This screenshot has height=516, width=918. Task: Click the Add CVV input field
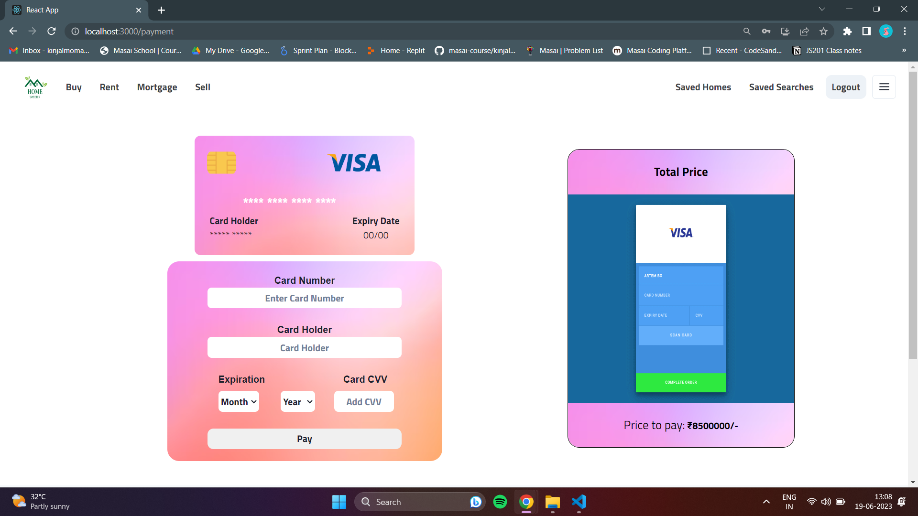click(x=363, y=402)
